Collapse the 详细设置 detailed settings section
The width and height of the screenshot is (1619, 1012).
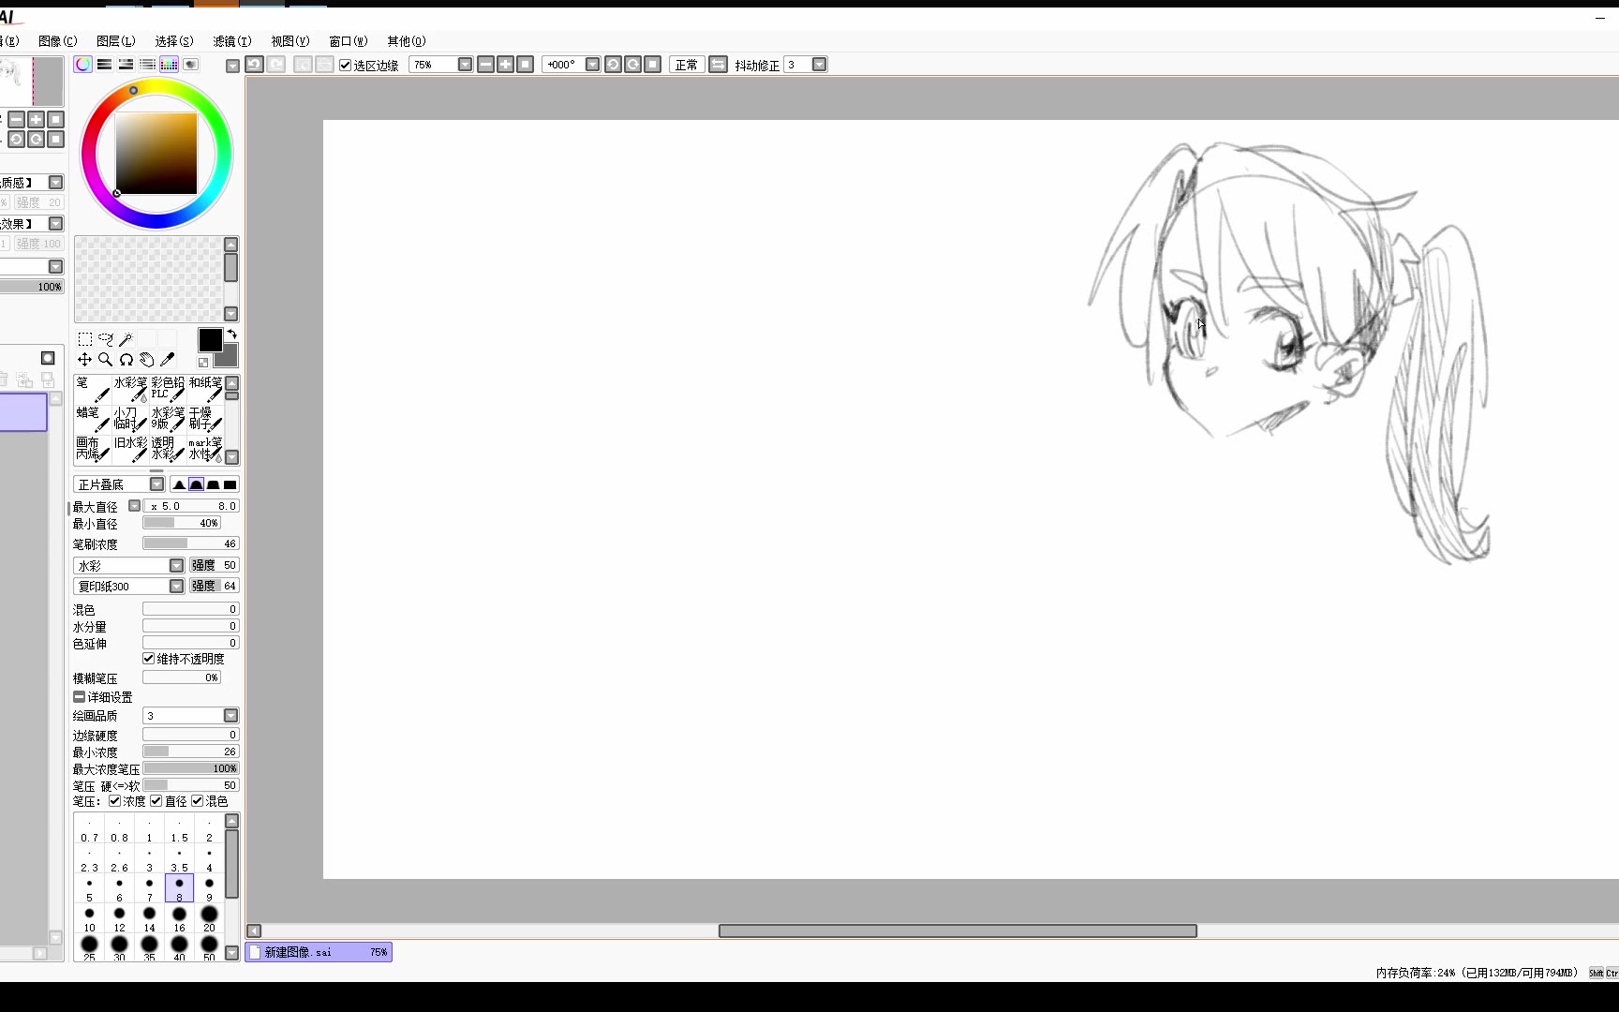79,697
